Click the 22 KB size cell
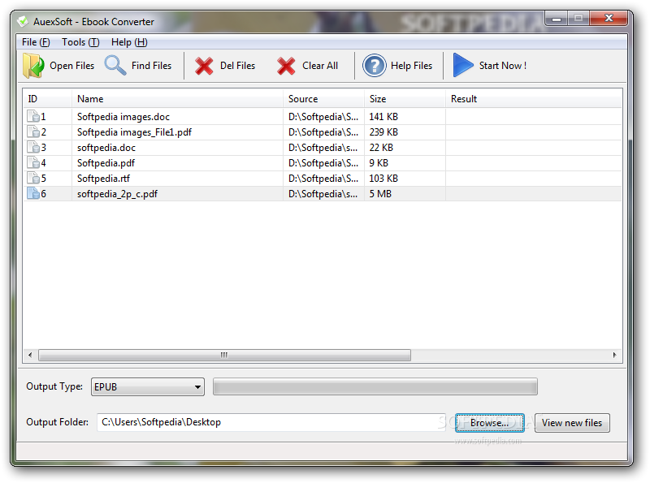The width and height of the screenshot is (650, 483). point(381,148)
